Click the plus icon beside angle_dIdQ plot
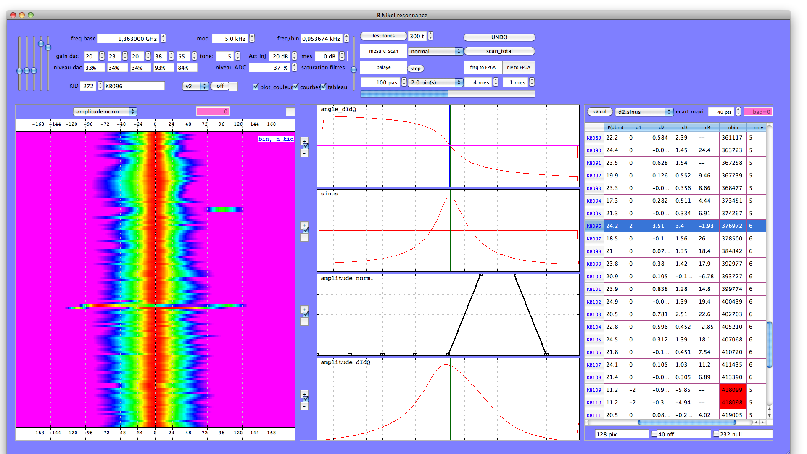 point(304,141)
